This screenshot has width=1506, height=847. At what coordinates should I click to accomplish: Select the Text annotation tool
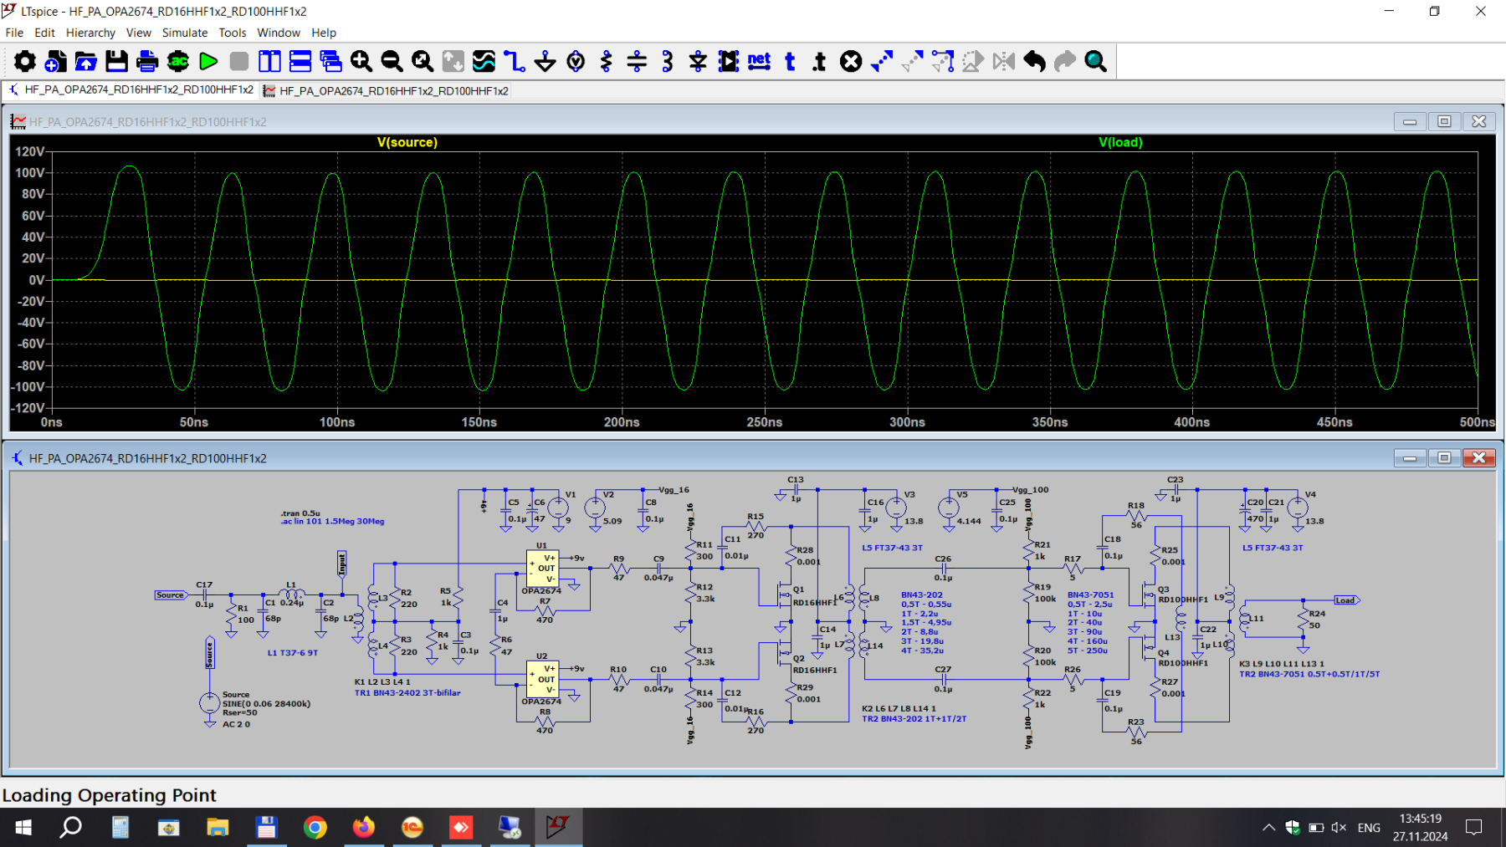coord(790,61)
